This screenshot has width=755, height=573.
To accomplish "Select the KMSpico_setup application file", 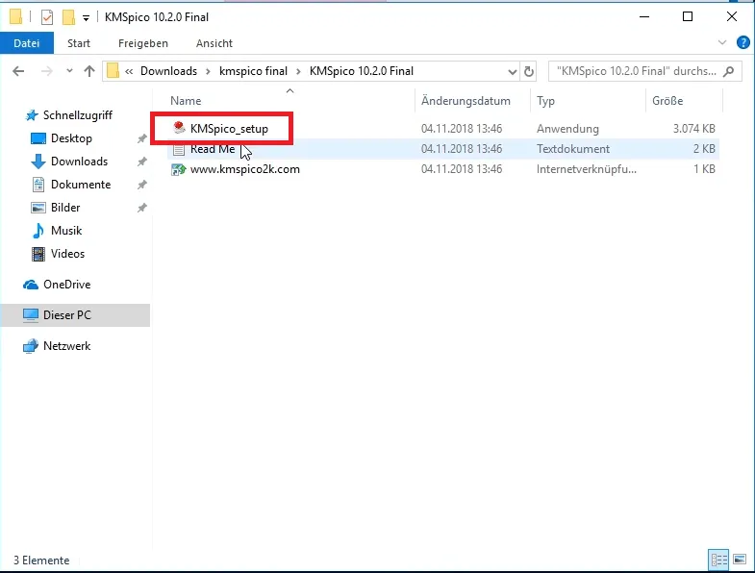I will pyautogui.click(x=229, y=129).
